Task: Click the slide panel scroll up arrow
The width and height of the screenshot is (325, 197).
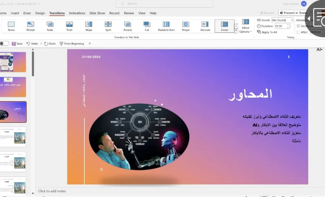Action: tap(33, 50)
